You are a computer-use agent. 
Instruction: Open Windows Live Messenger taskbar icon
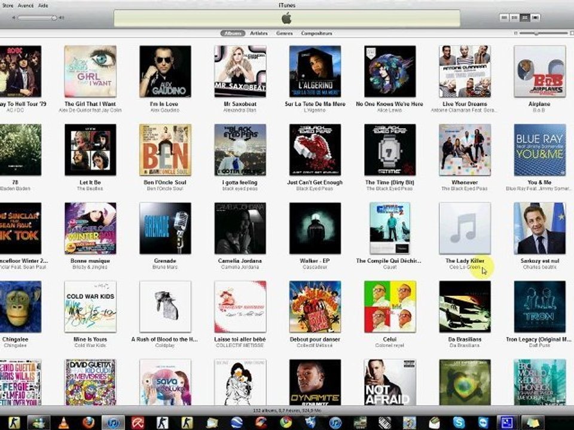click(x=39, y=423)
